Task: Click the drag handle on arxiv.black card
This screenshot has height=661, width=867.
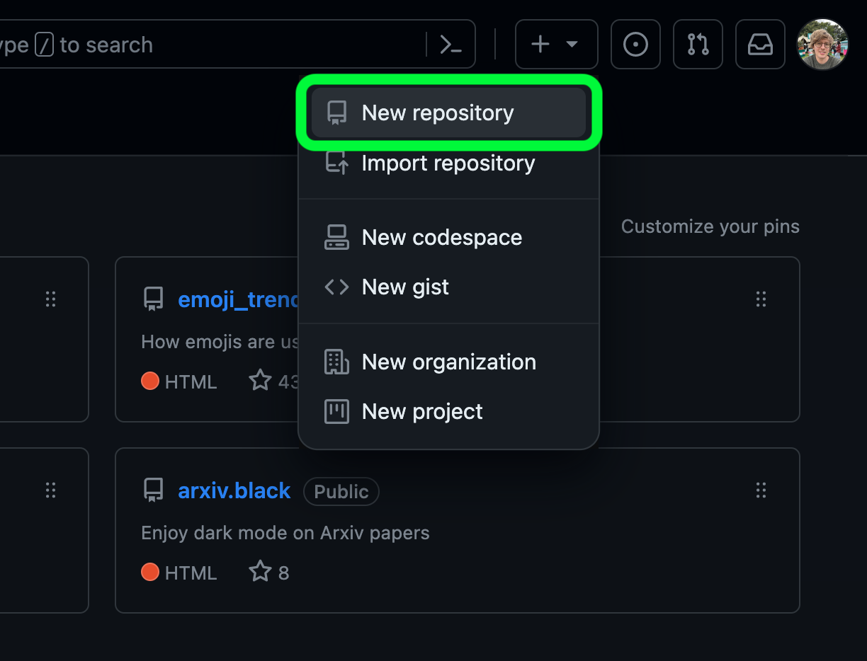Action: pyautogui.click(x=761, y=490)
